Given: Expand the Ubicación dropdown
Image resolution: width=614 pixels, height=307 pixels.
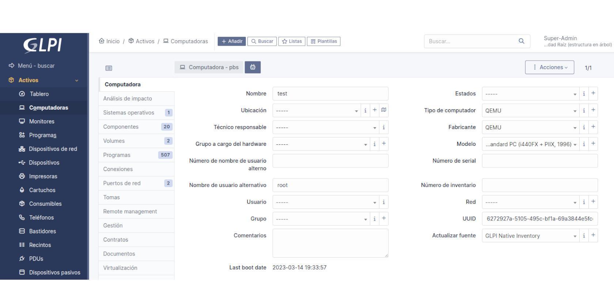Looking at the screenshot, I should click(x=317, y=110).
